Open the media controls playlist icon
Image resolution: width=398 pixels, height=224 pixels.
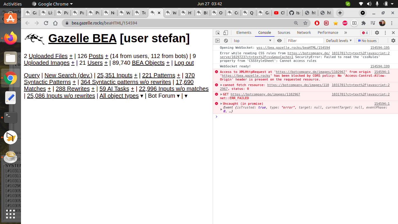[x=373, y=23]
